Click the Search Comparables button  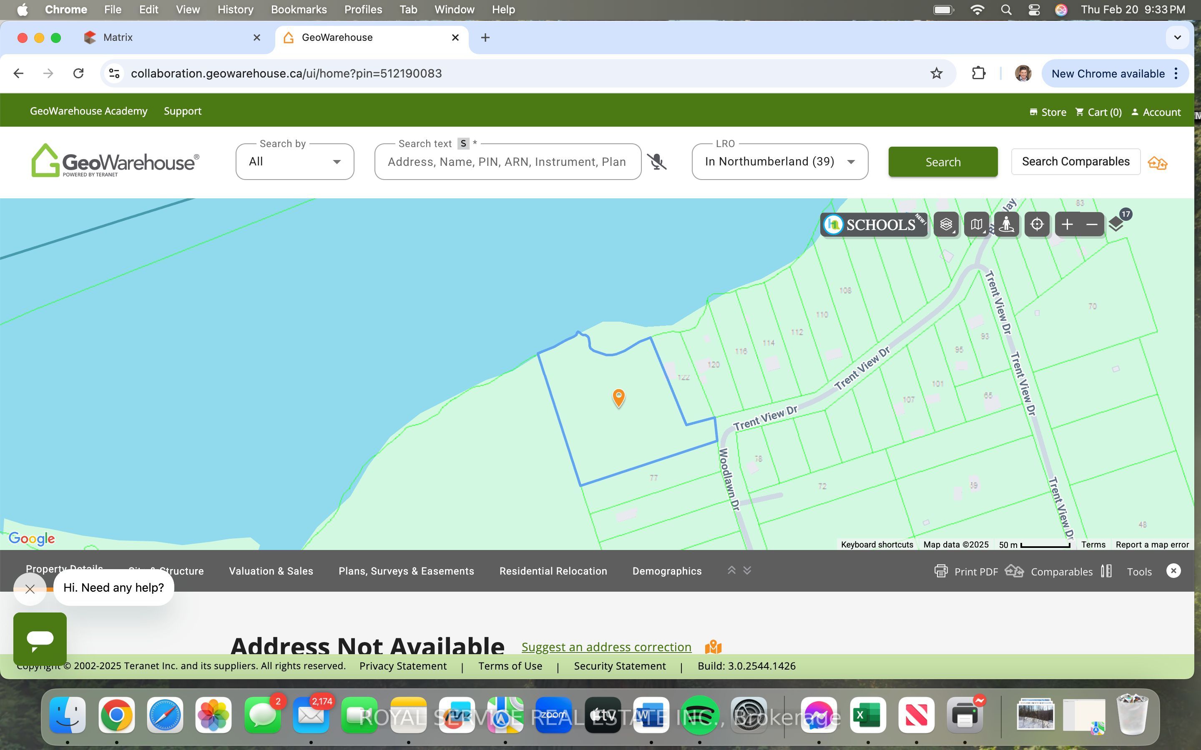1075,162
